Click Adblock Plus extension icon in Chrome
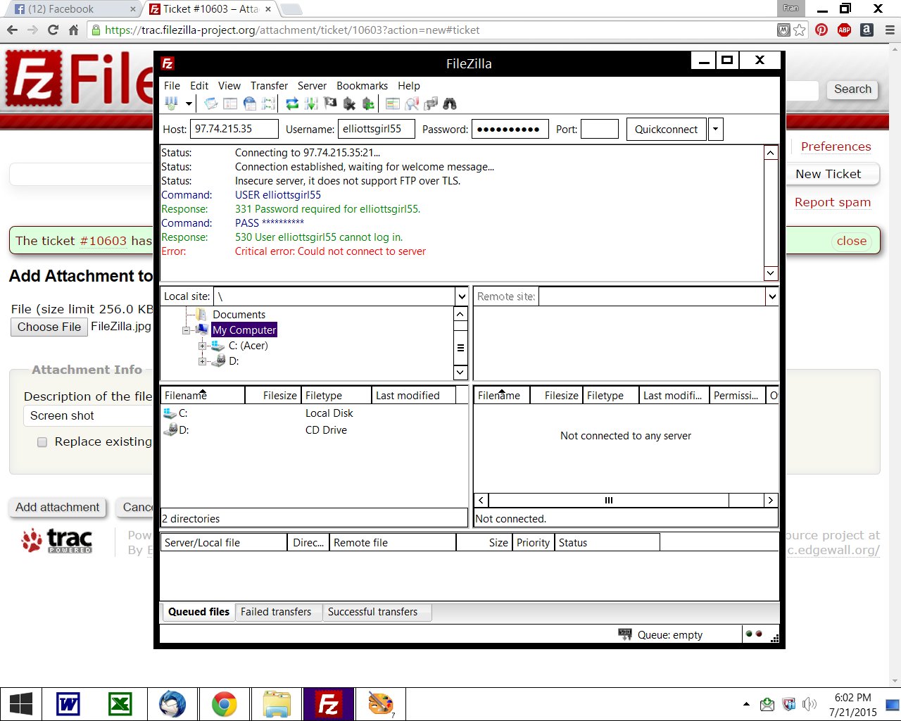The height and width of the screenshot is (721, 901). point(844,30)
